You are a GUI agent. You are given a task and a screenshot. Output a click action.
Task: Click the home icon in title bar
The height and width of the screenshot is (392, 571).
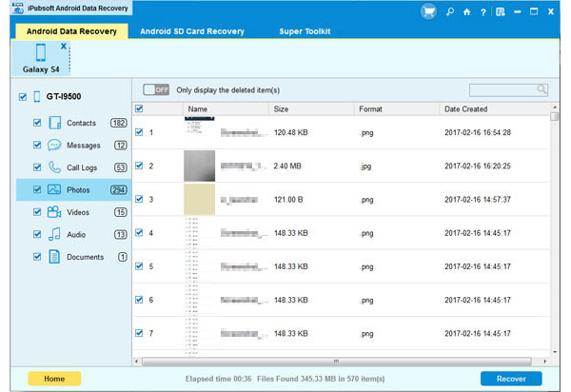click(467, 12)
